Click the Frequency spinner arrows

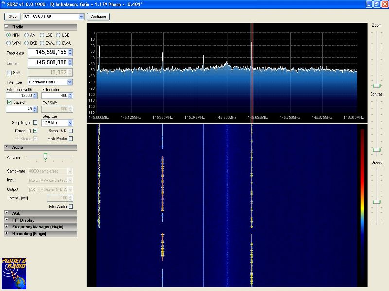70,52
